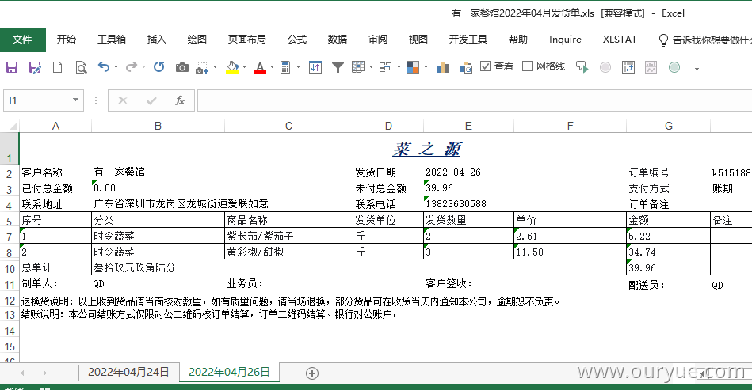Select cell with 紫长茄/紫茄子
The width and height of the screenshot is (752, 390).
pos(288,236)
